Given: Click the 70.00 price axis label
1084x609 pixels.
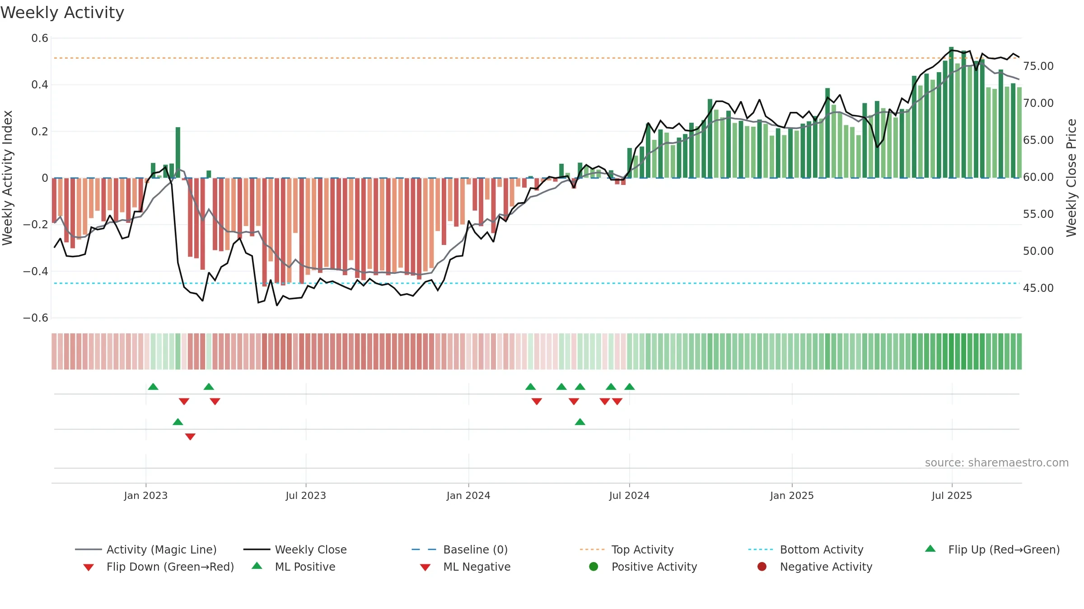Looking at the screenshot, I should [x=1038, y=103].
